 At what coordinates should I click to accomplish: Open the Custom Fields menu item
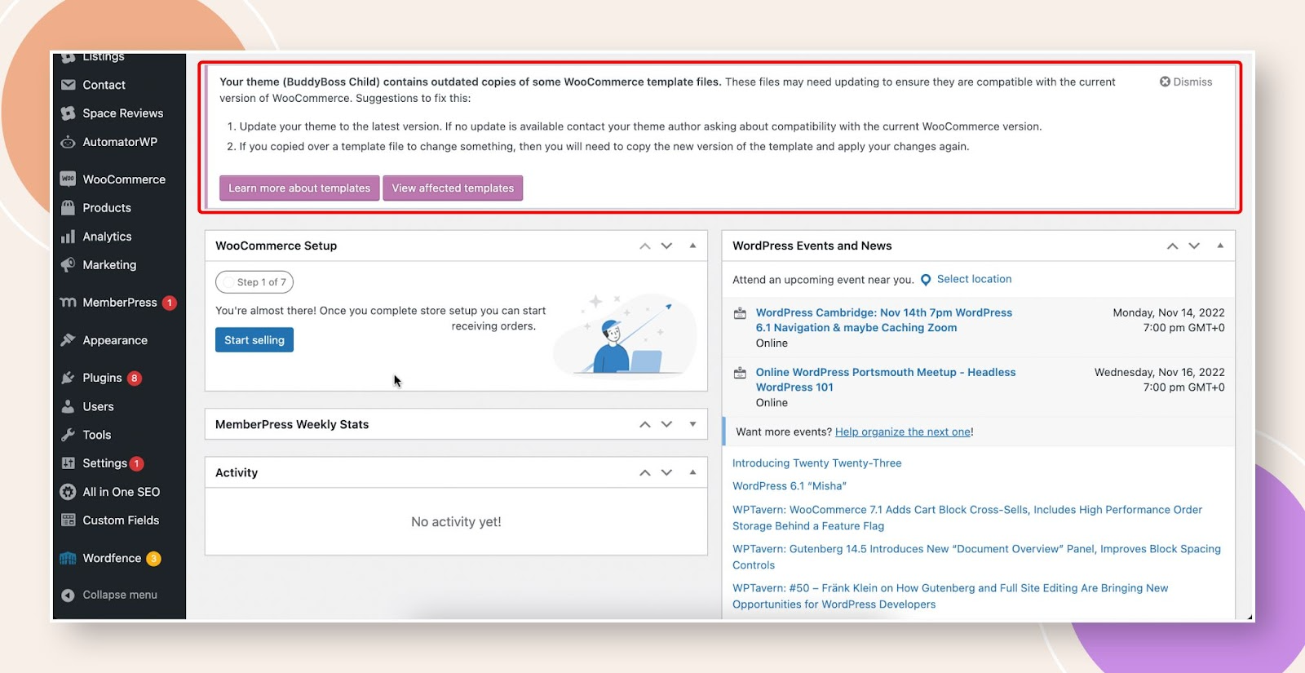[x=119, y=520]
